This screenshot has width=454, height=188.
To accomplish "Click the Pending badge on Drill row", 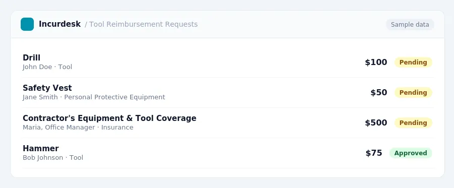I will pos(413,62).
